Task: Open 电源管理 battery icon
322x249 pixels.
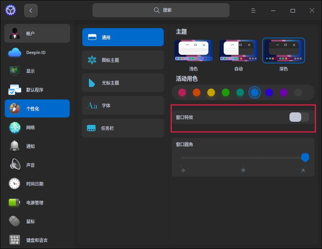Action: pos(14,202)
